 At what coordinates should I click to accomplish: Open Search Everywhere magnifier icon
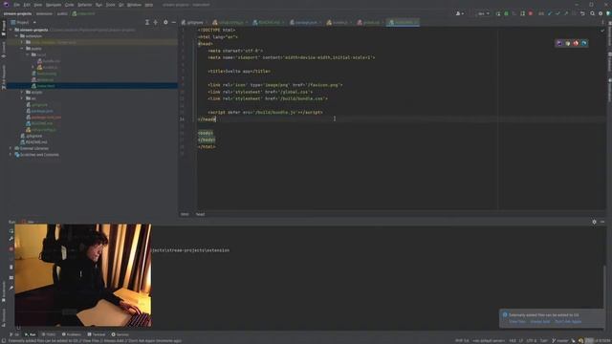592,13
